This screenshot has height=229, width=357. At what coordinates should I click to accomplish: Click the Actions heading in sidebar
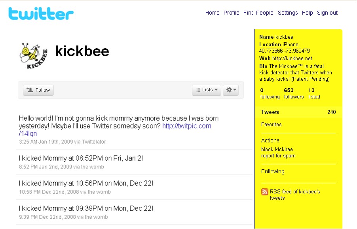coord(270,140)
